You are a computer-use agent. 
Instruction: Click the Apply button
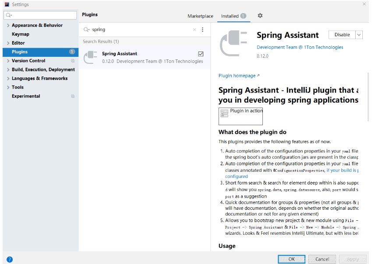tap(353, 259)
